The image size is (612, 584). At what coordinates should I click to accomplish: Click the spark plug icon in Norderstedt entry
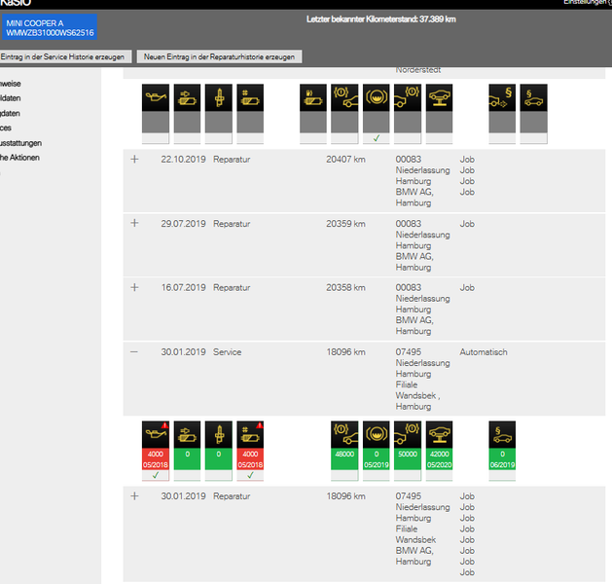pos(219,97)
